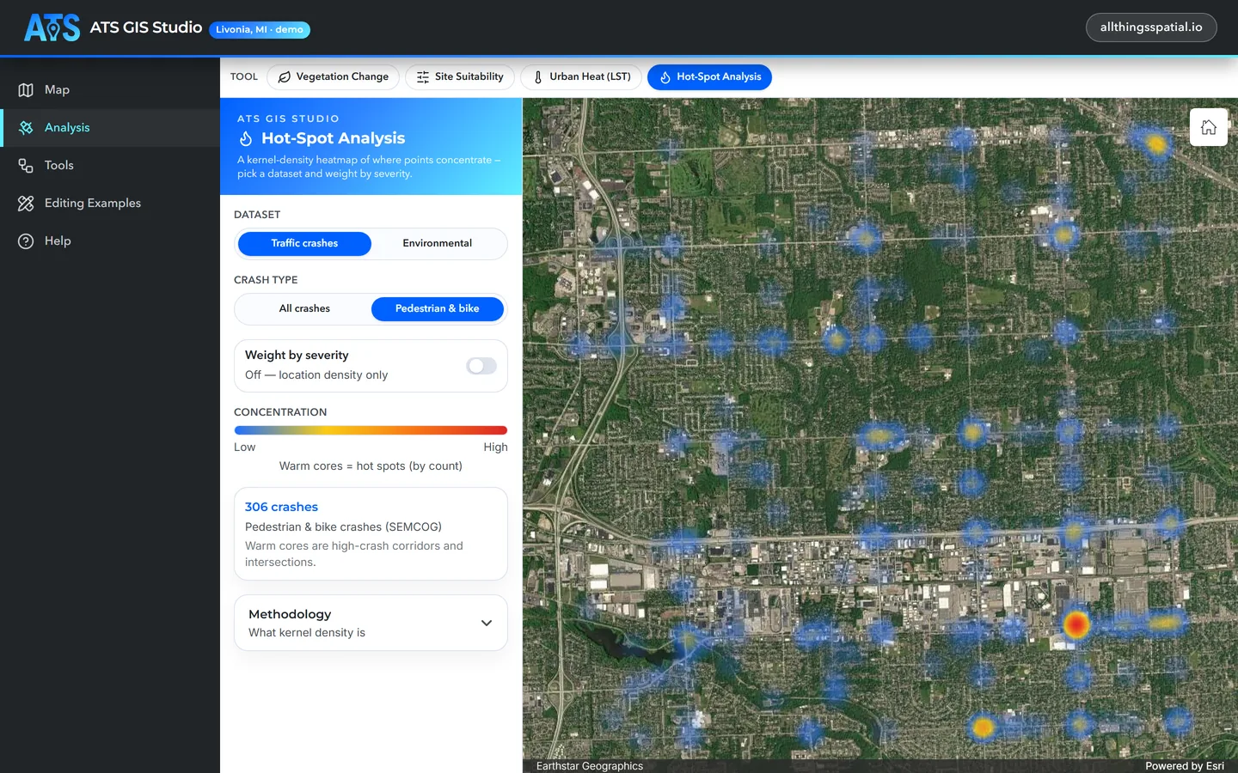
Task: Click the Weight by severity label
Action: pyautogui.click(x=297, y=356)
